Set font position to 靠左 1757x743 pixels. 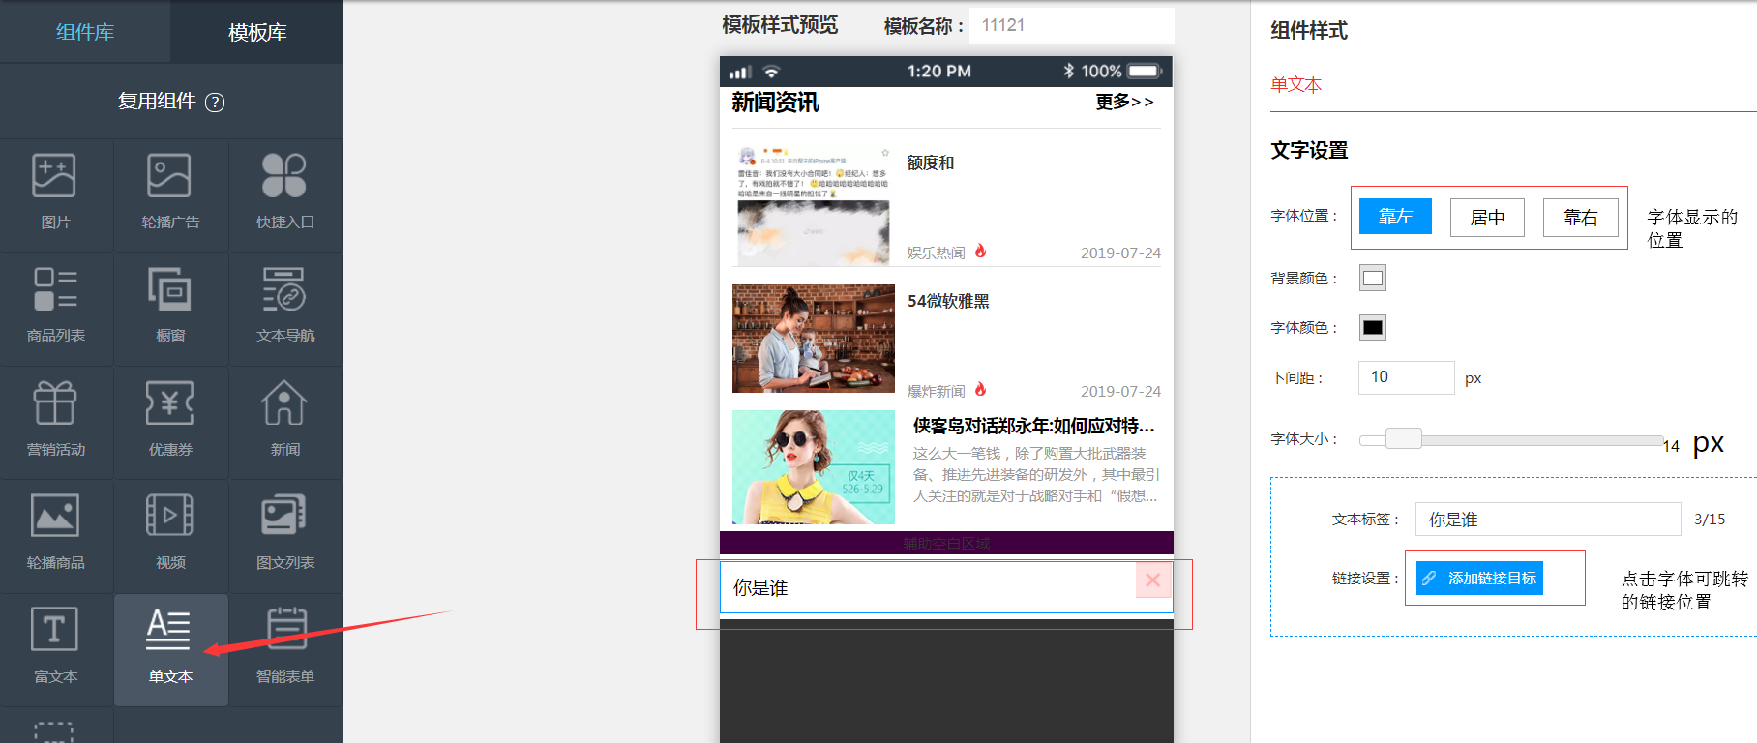[x=1394, y=217]
